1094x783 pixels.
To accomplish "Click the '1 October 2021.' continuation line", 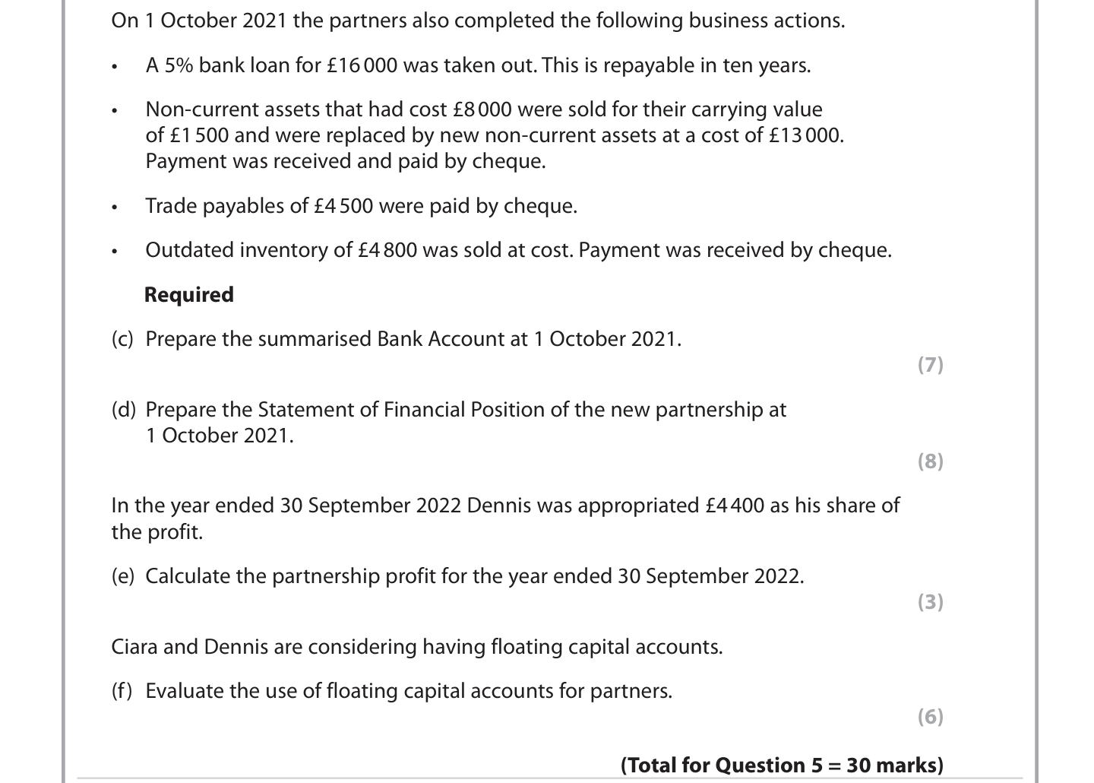I will tap(219, 436).
